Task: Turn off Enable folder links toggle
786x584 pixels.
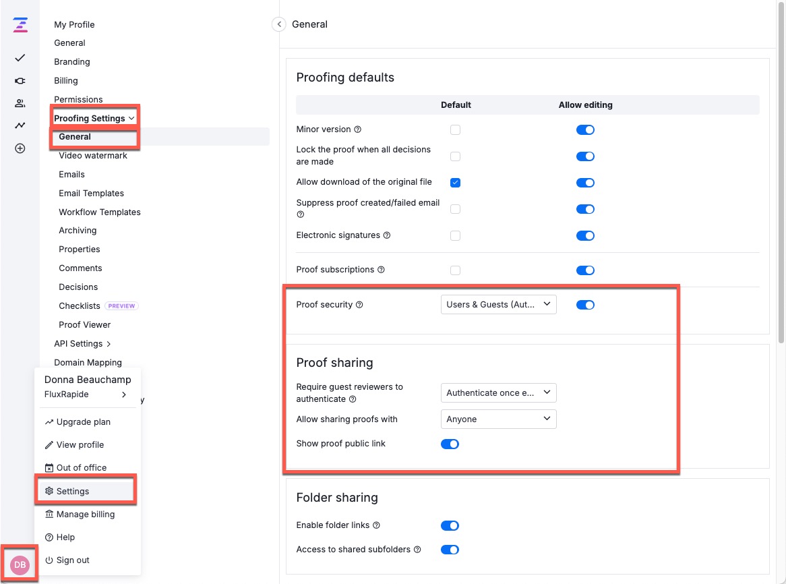Action: tap(450, 525)
